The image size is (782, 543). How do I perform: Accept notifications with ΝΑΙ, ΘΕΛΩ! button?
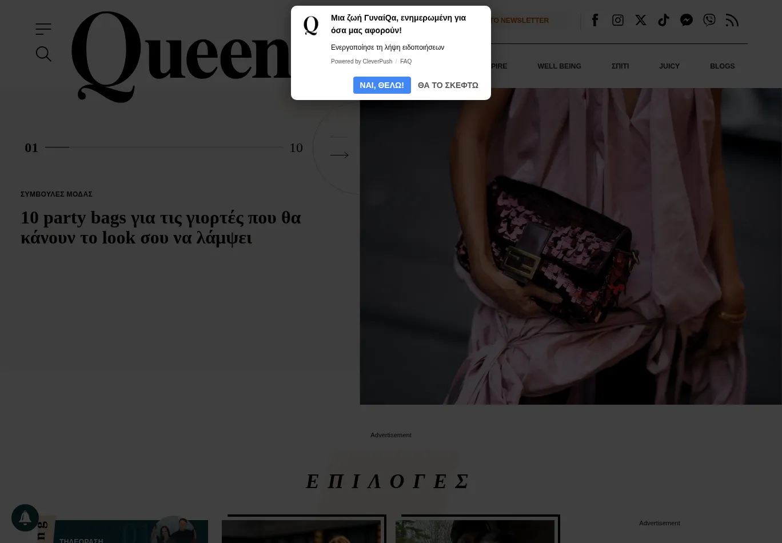pyautogui.click(x=382, y=85)
